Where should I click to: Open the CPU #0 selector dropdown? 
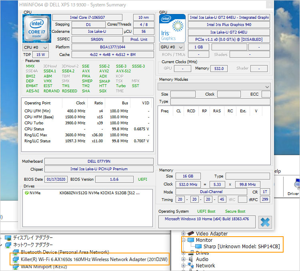[35, 47]
